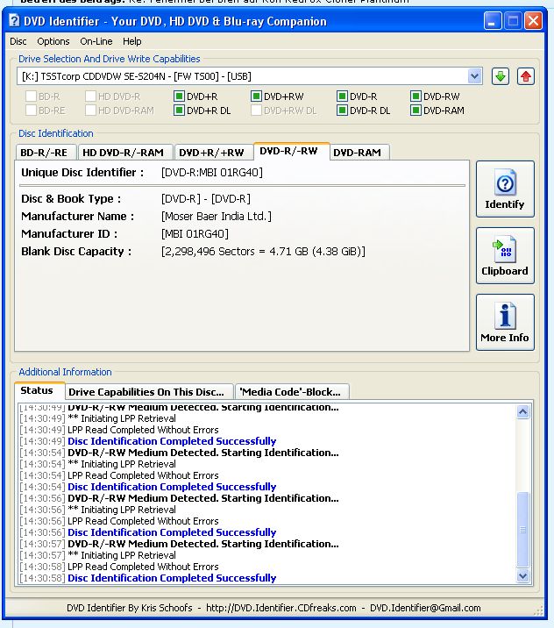
Task: Click the green down-arrow drive button
Action: point(500,76)
